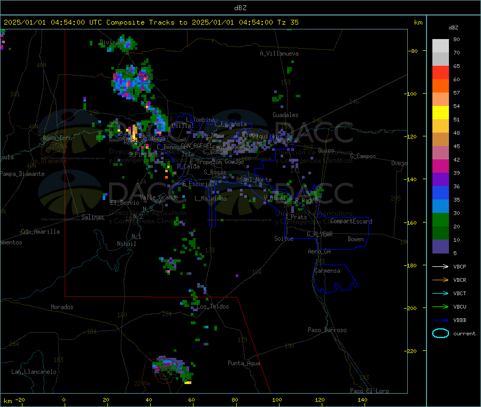Click the orange VBCR arrow legend icon

point(440,280)
